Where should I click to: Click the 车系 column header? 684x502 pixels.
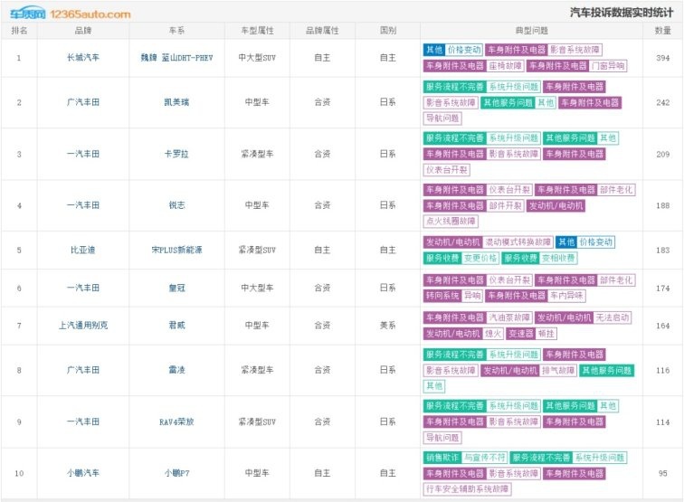[176, 31]
